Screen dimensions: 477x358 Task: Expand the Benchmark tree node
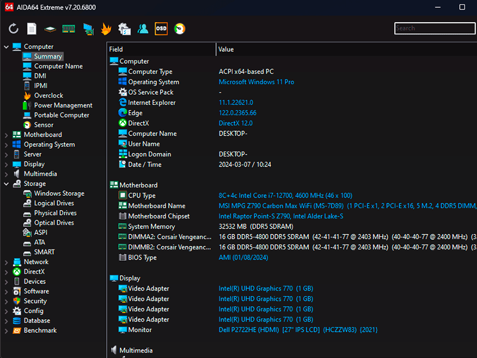click(x=7, y=331)
